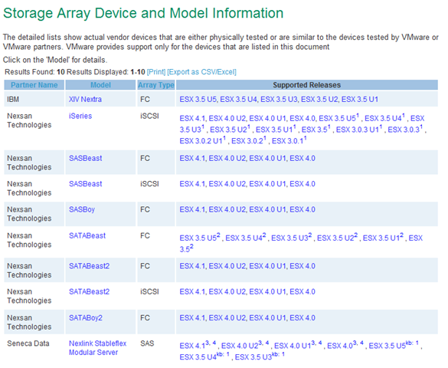Image resolution: width=448 pixels, height=368 pixels.
Task: Sort by Partner Name column header
Action: tap(34, 85)
